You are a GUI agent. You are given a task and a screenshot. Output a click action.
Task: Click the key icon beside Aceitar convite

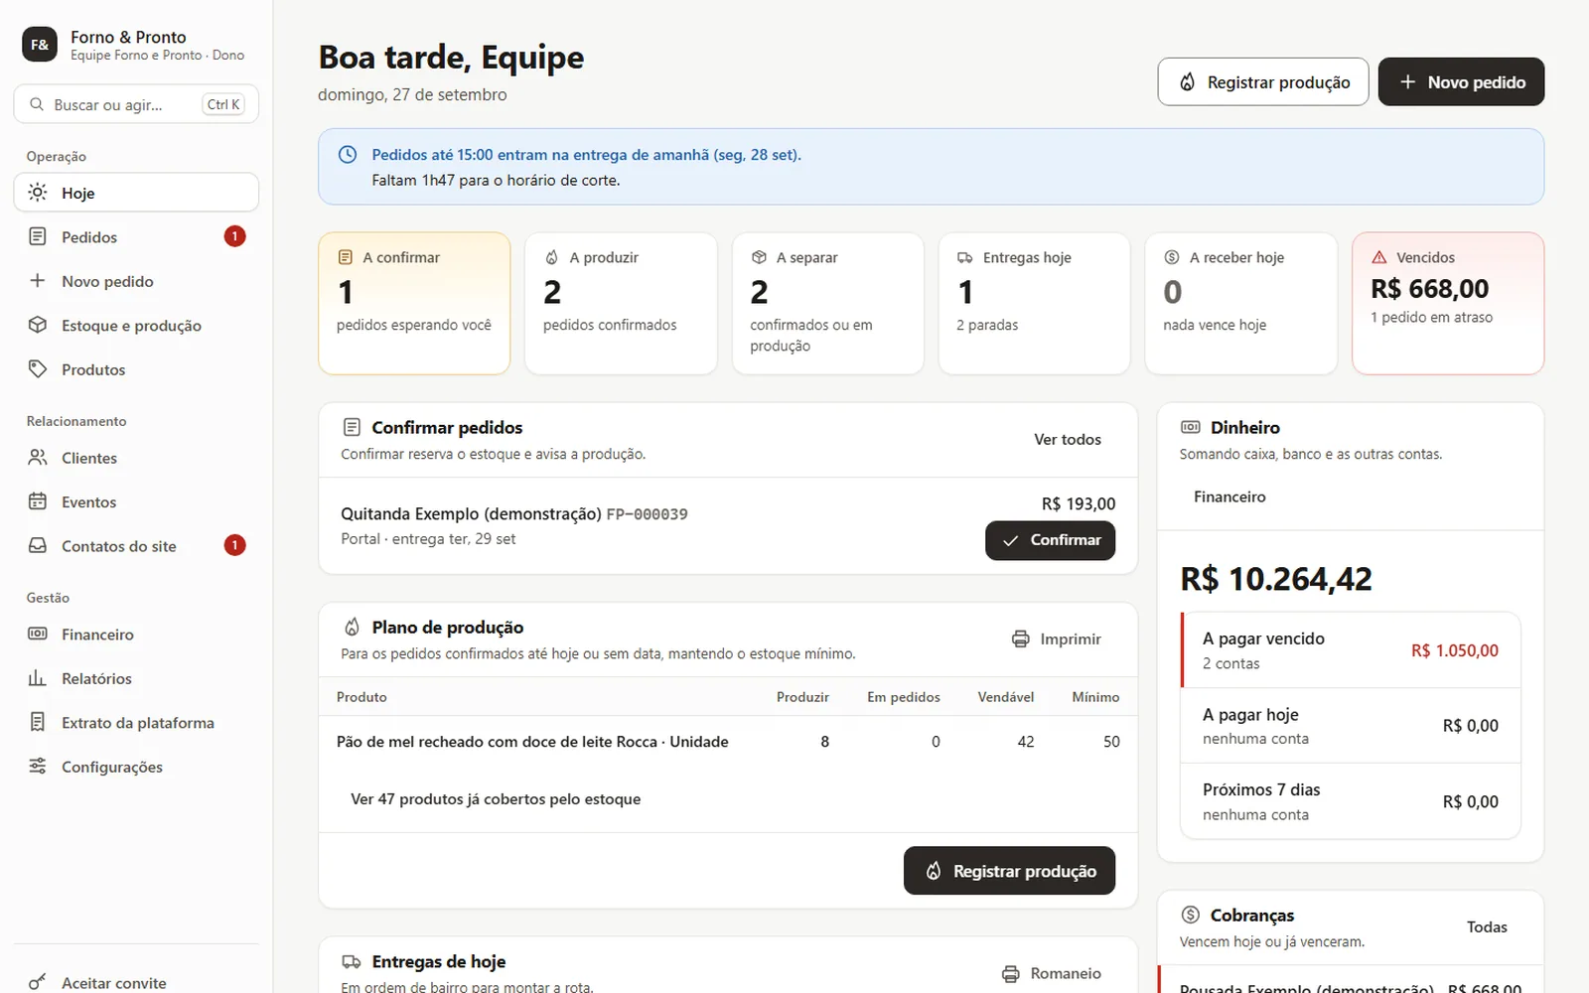coord(38,982)
